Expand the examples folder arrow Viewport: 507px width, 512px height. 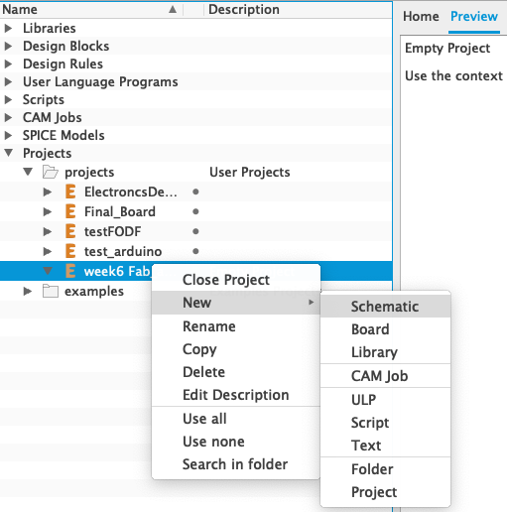pos(28,291)
